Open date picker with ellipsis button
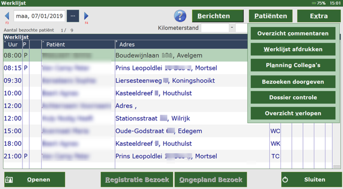Image resolution: width=343 pixels, height=189 pixels. click(x=73, y=16)
